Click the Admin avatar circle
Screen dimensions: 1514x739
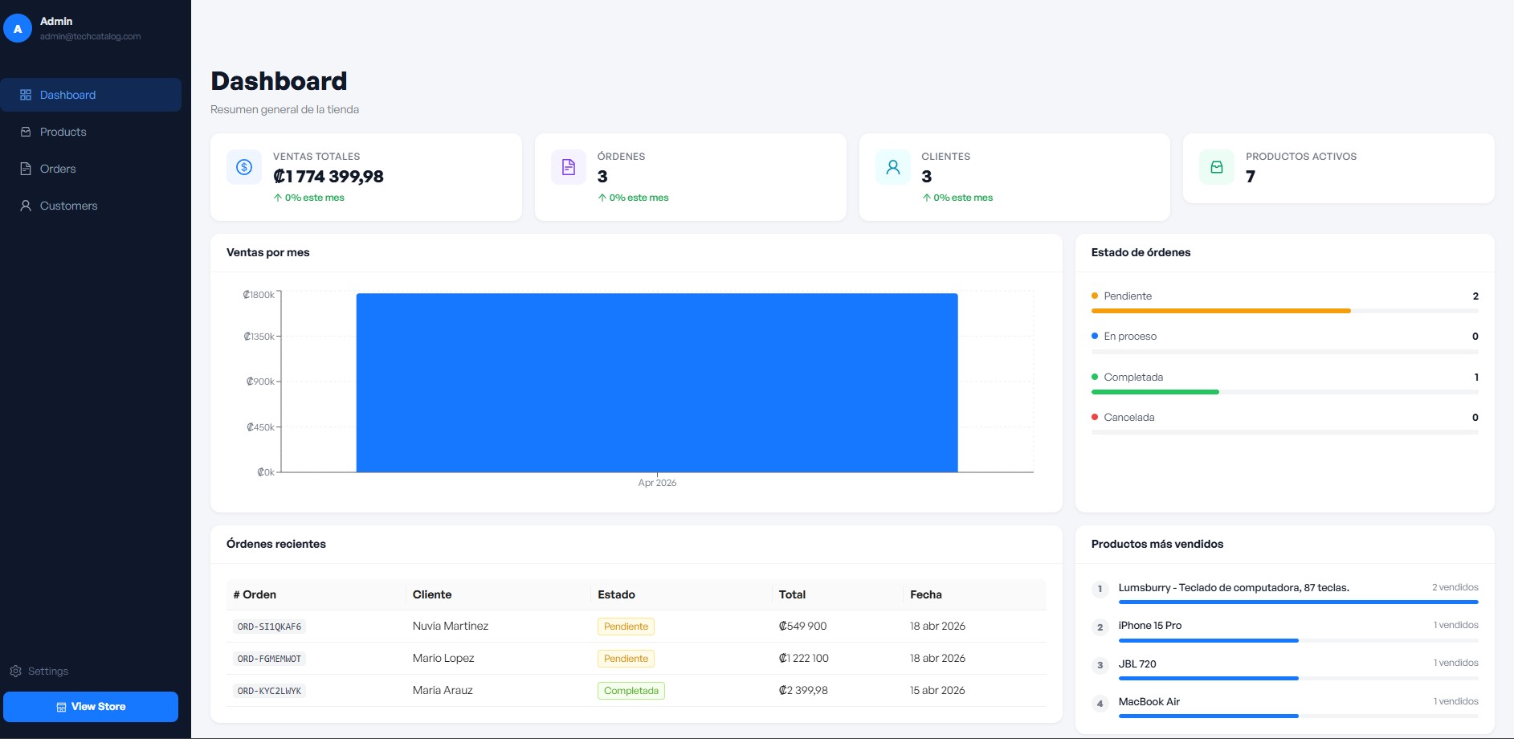pos(18,29)
